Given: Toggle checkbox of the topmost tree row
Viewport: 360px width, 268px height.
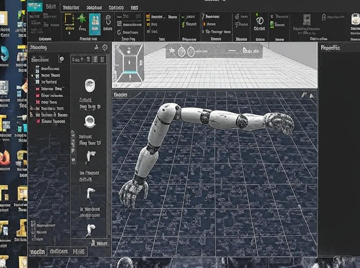Looking at the screenshot, I should click(x=37, y=68).
